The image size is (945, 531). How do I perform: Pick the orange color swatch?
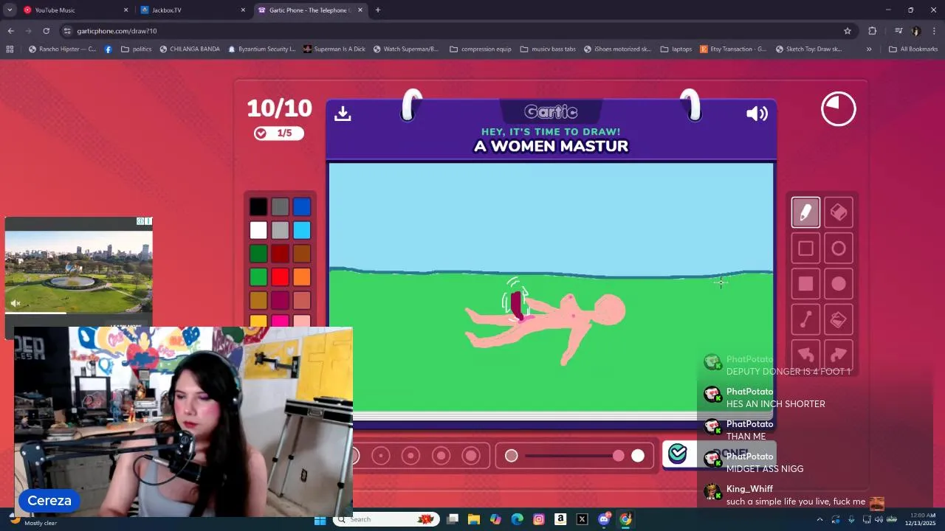pyautogui.click(x=301, y=277)
